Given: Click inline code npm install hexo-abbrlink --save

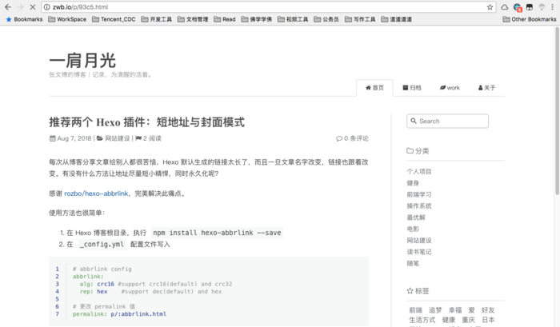Looking at the screenshot, I should 217,233.
